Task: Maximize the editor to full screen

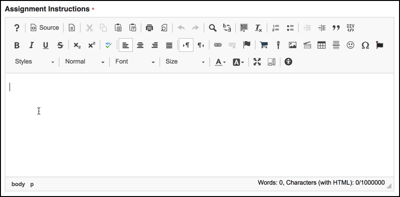Action: pyautogui.click(x=257, y=62)
